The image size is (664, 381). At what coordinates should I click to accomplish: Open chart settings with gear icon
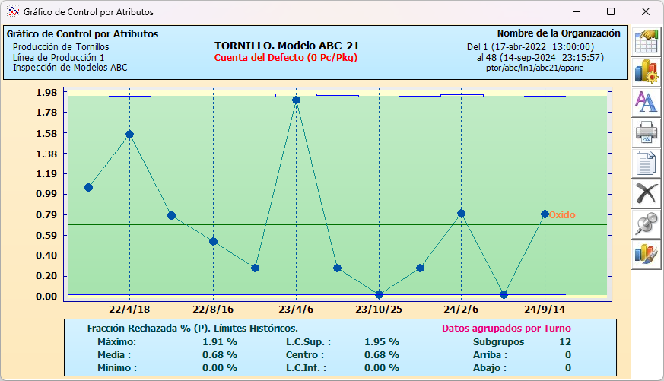point(646,71)
